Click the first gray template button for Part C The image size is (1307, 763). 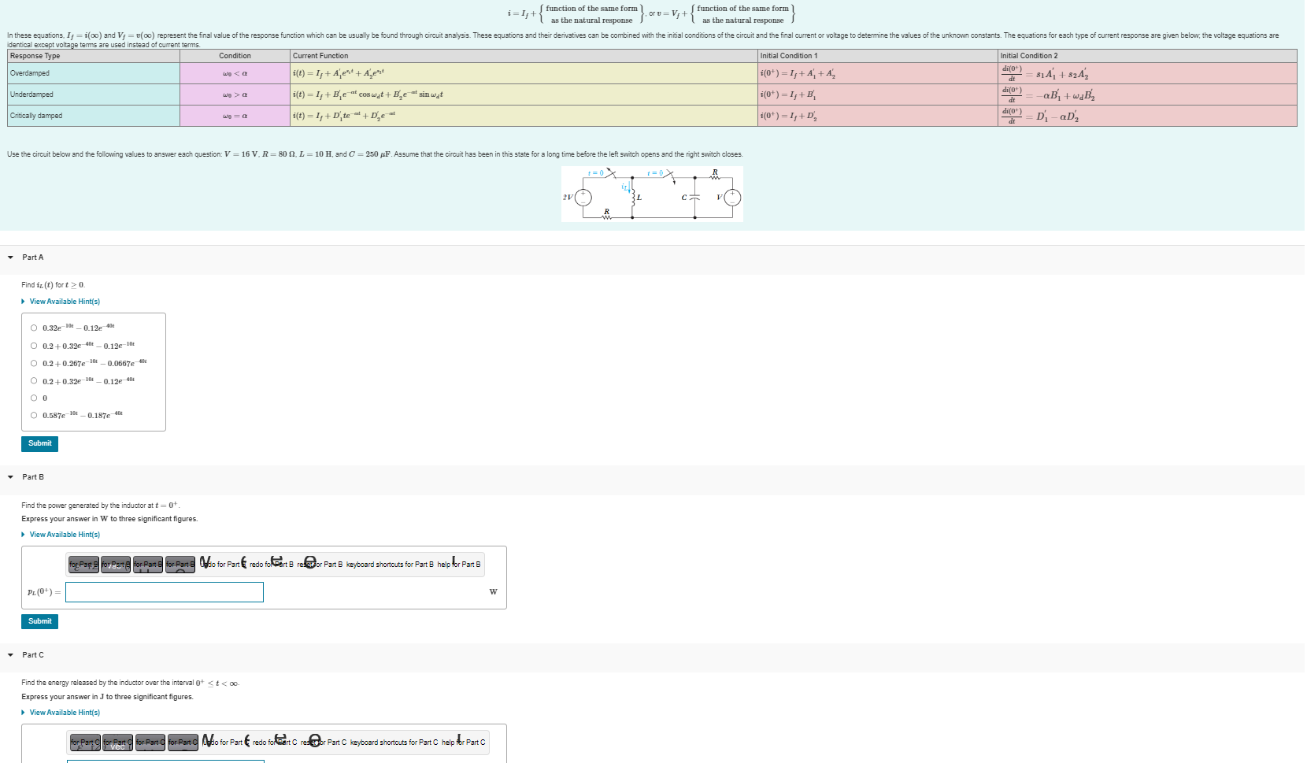pyautogui.click(x=85, y=743)
